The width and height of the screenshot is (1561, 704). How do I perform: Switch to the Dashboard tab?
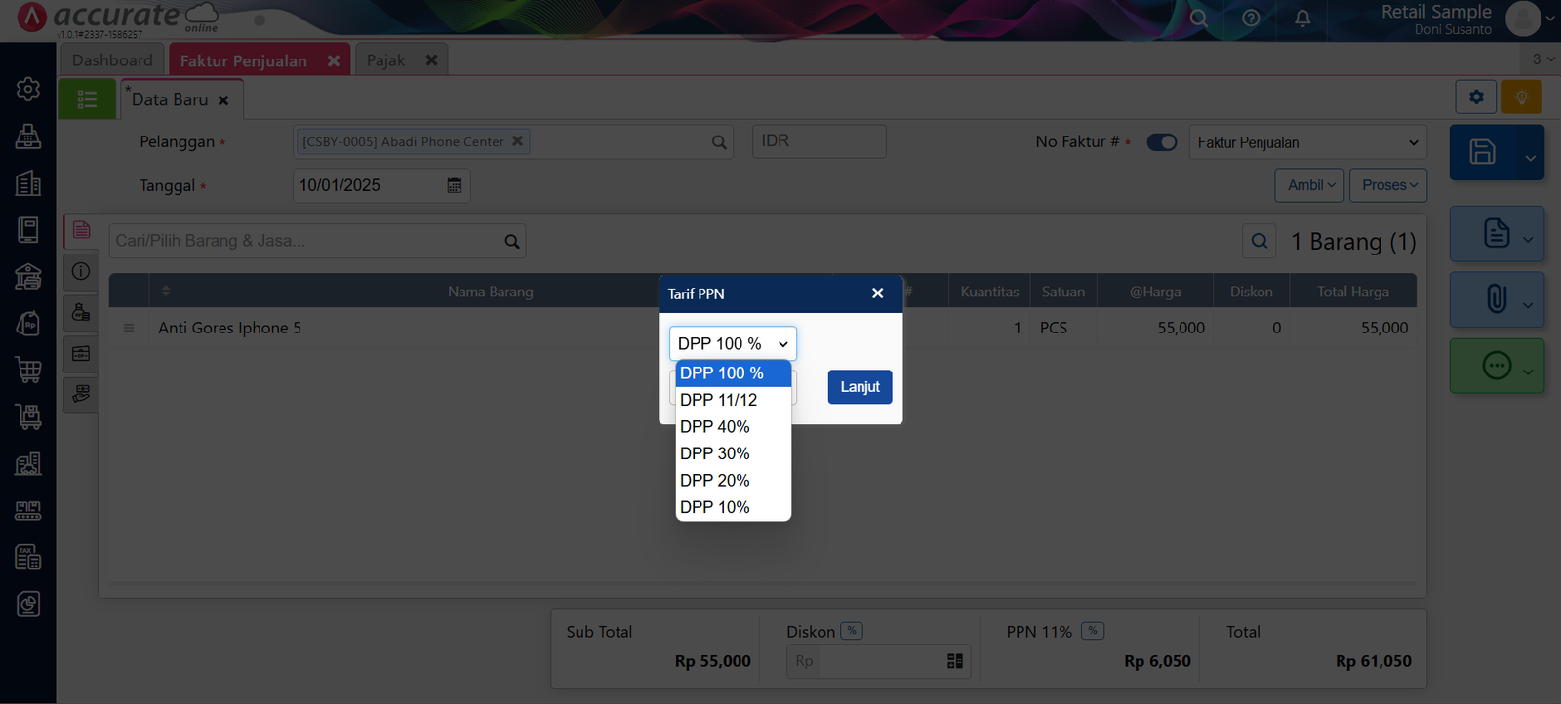click(112, 60)
